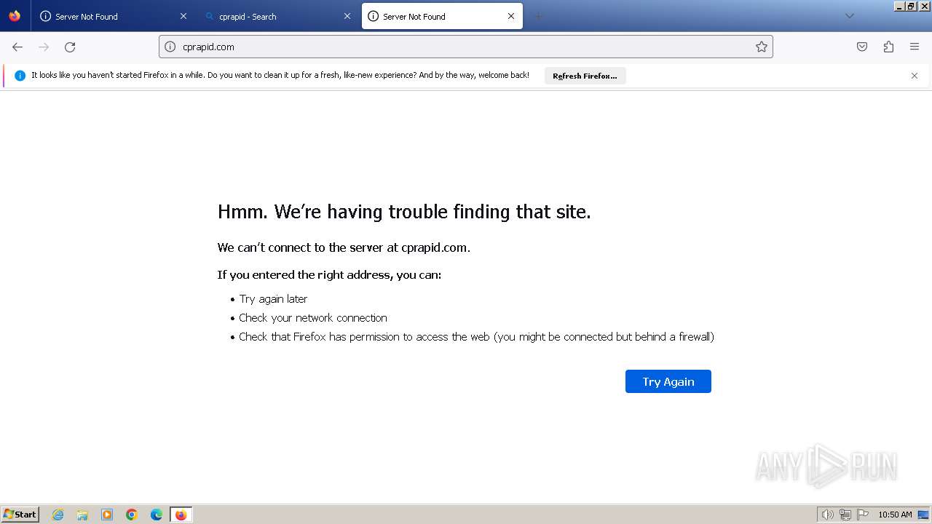Screen dimensions: 932x524
Task: Close the active Server Not Found tab
Action: pyautogui.click(x=511, y=16)
